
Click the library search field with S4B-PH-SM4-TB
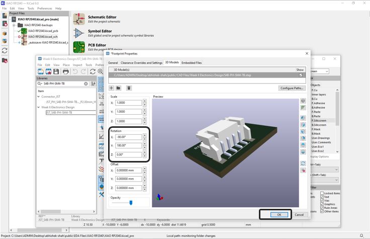point(62,84)
